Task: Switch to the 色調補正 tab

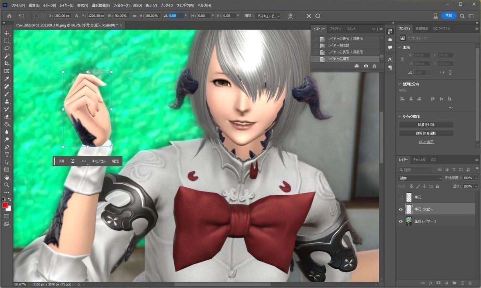Action: 422,29
